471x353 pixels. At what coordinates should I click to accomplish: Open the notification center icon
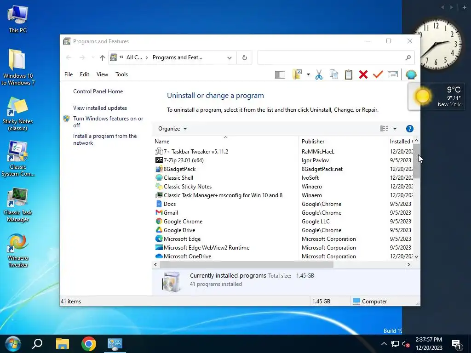click(x=456, y=345)
